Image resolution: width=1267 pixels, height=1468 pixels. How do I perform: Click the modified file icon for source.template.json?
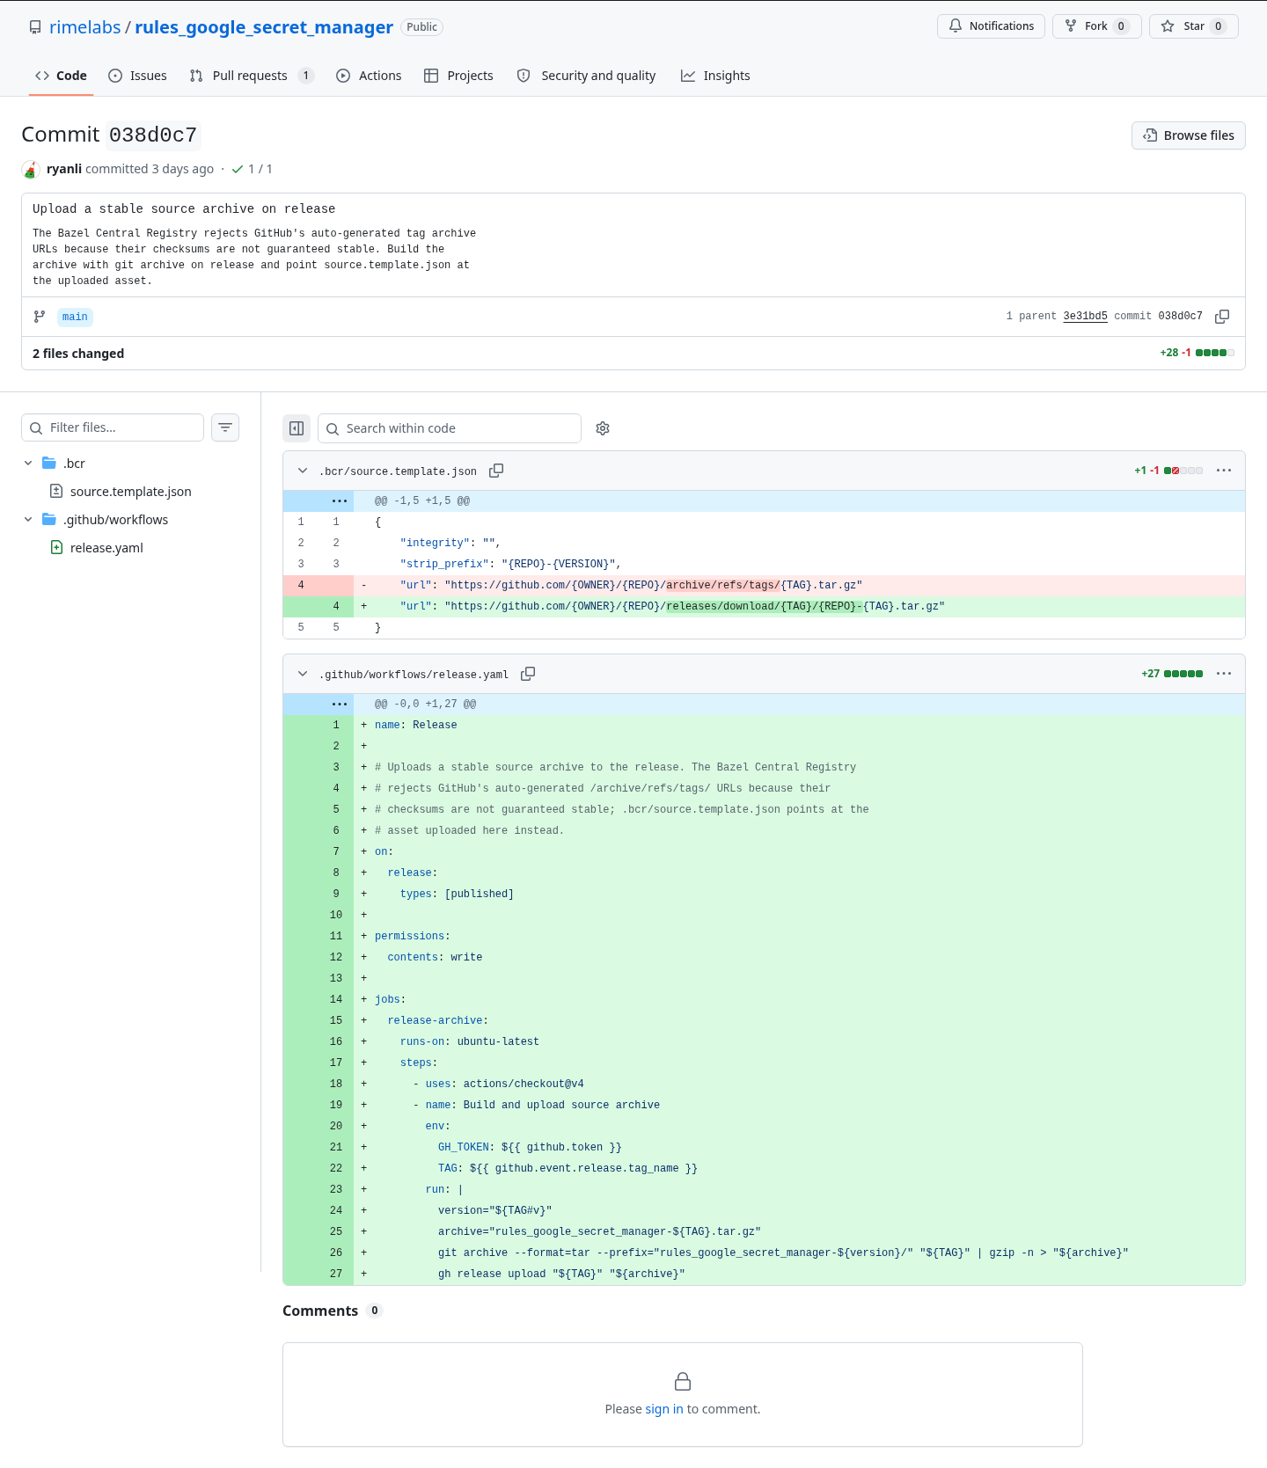(56, 492)
